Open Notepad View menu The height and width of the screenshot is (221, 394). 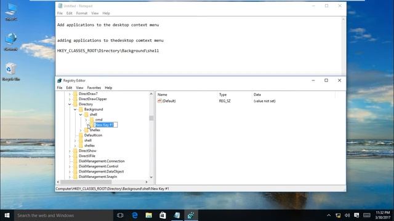point(95,14)
